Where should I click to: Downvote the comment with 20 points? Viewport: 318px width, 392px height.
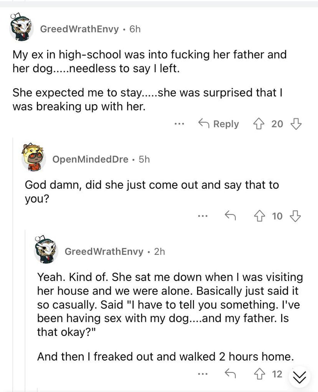tap(296, 124)
